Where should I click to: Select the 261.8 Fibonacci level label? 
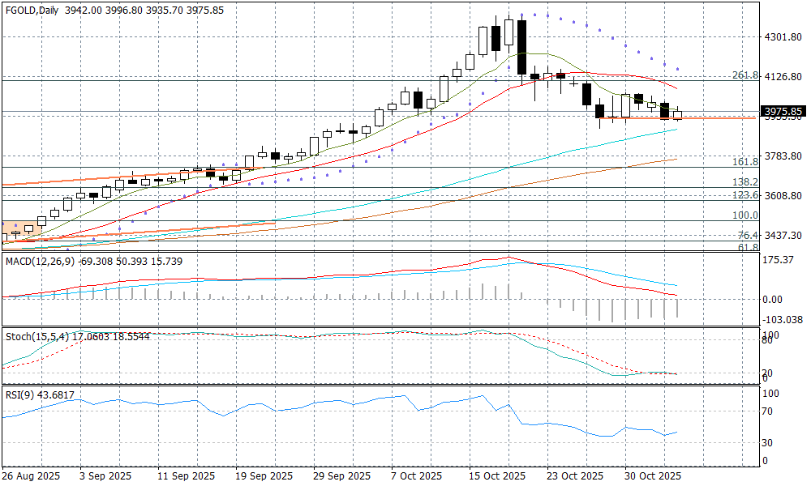click(x=744, y=75)
